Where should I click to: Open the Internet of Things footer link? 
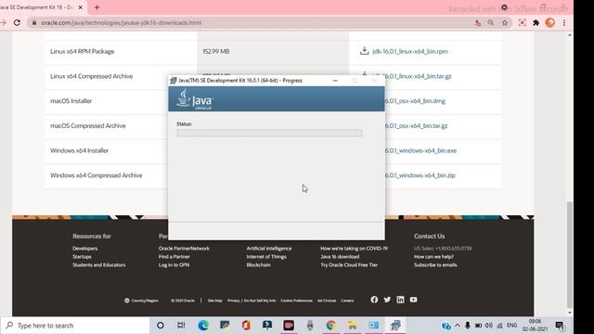click(266, 257)
